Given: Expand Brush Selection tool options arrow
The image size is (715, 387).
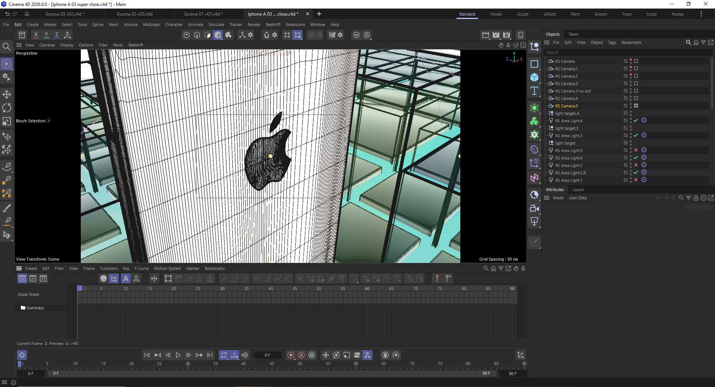Looking at the screenshot, I should coord(49,121).
